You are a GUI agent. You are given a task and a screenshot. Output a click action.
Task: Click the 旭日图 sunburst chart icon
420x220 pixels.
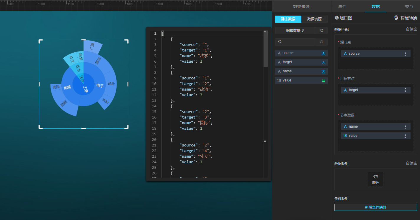coord(336,18)
